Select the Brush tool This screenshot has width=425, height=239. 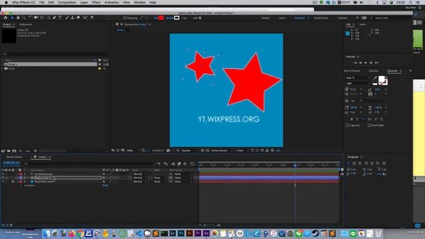coord(66,18)
